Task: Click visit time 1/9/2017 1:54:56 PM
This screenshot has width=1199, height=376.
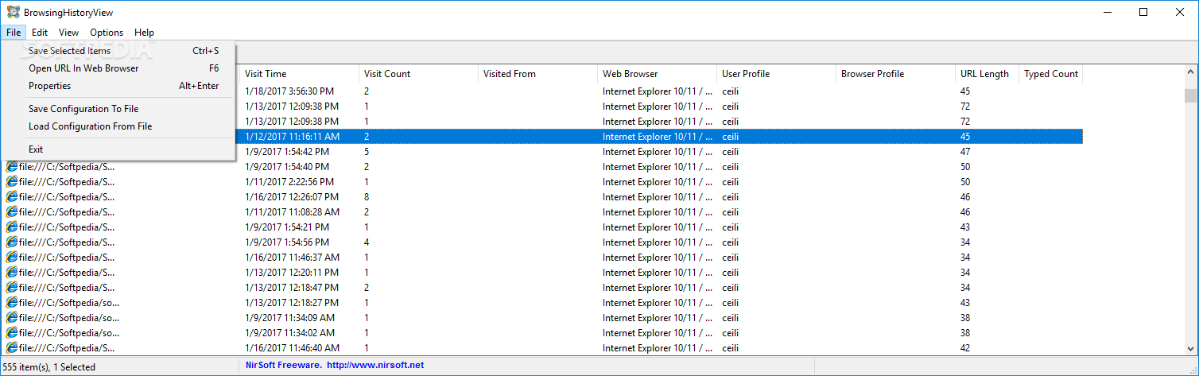Action: pyautogui.click(x=287, y=242)
